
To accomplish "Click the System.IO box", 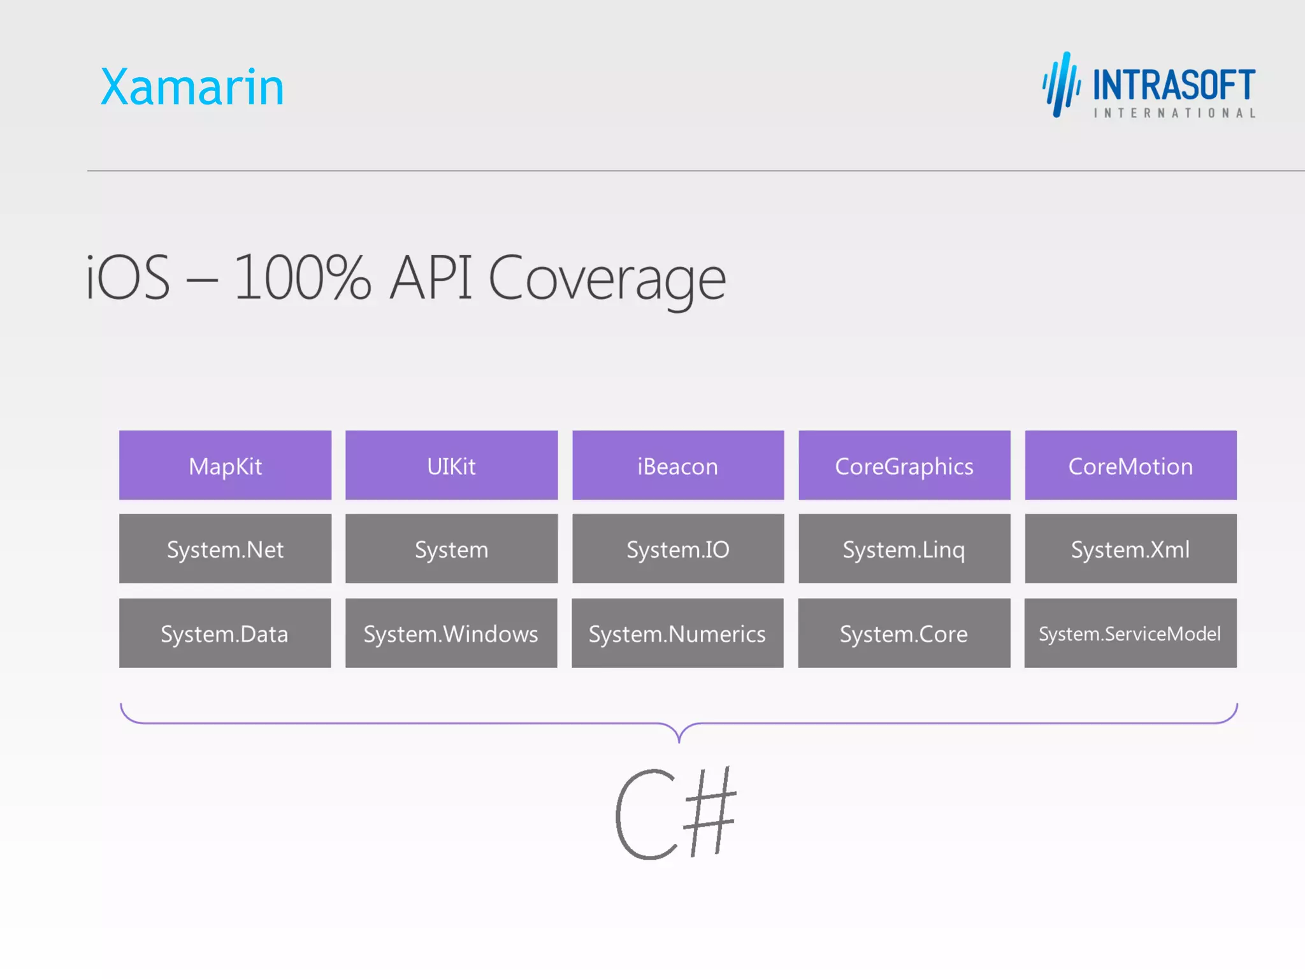I will [x=678, y=549].
